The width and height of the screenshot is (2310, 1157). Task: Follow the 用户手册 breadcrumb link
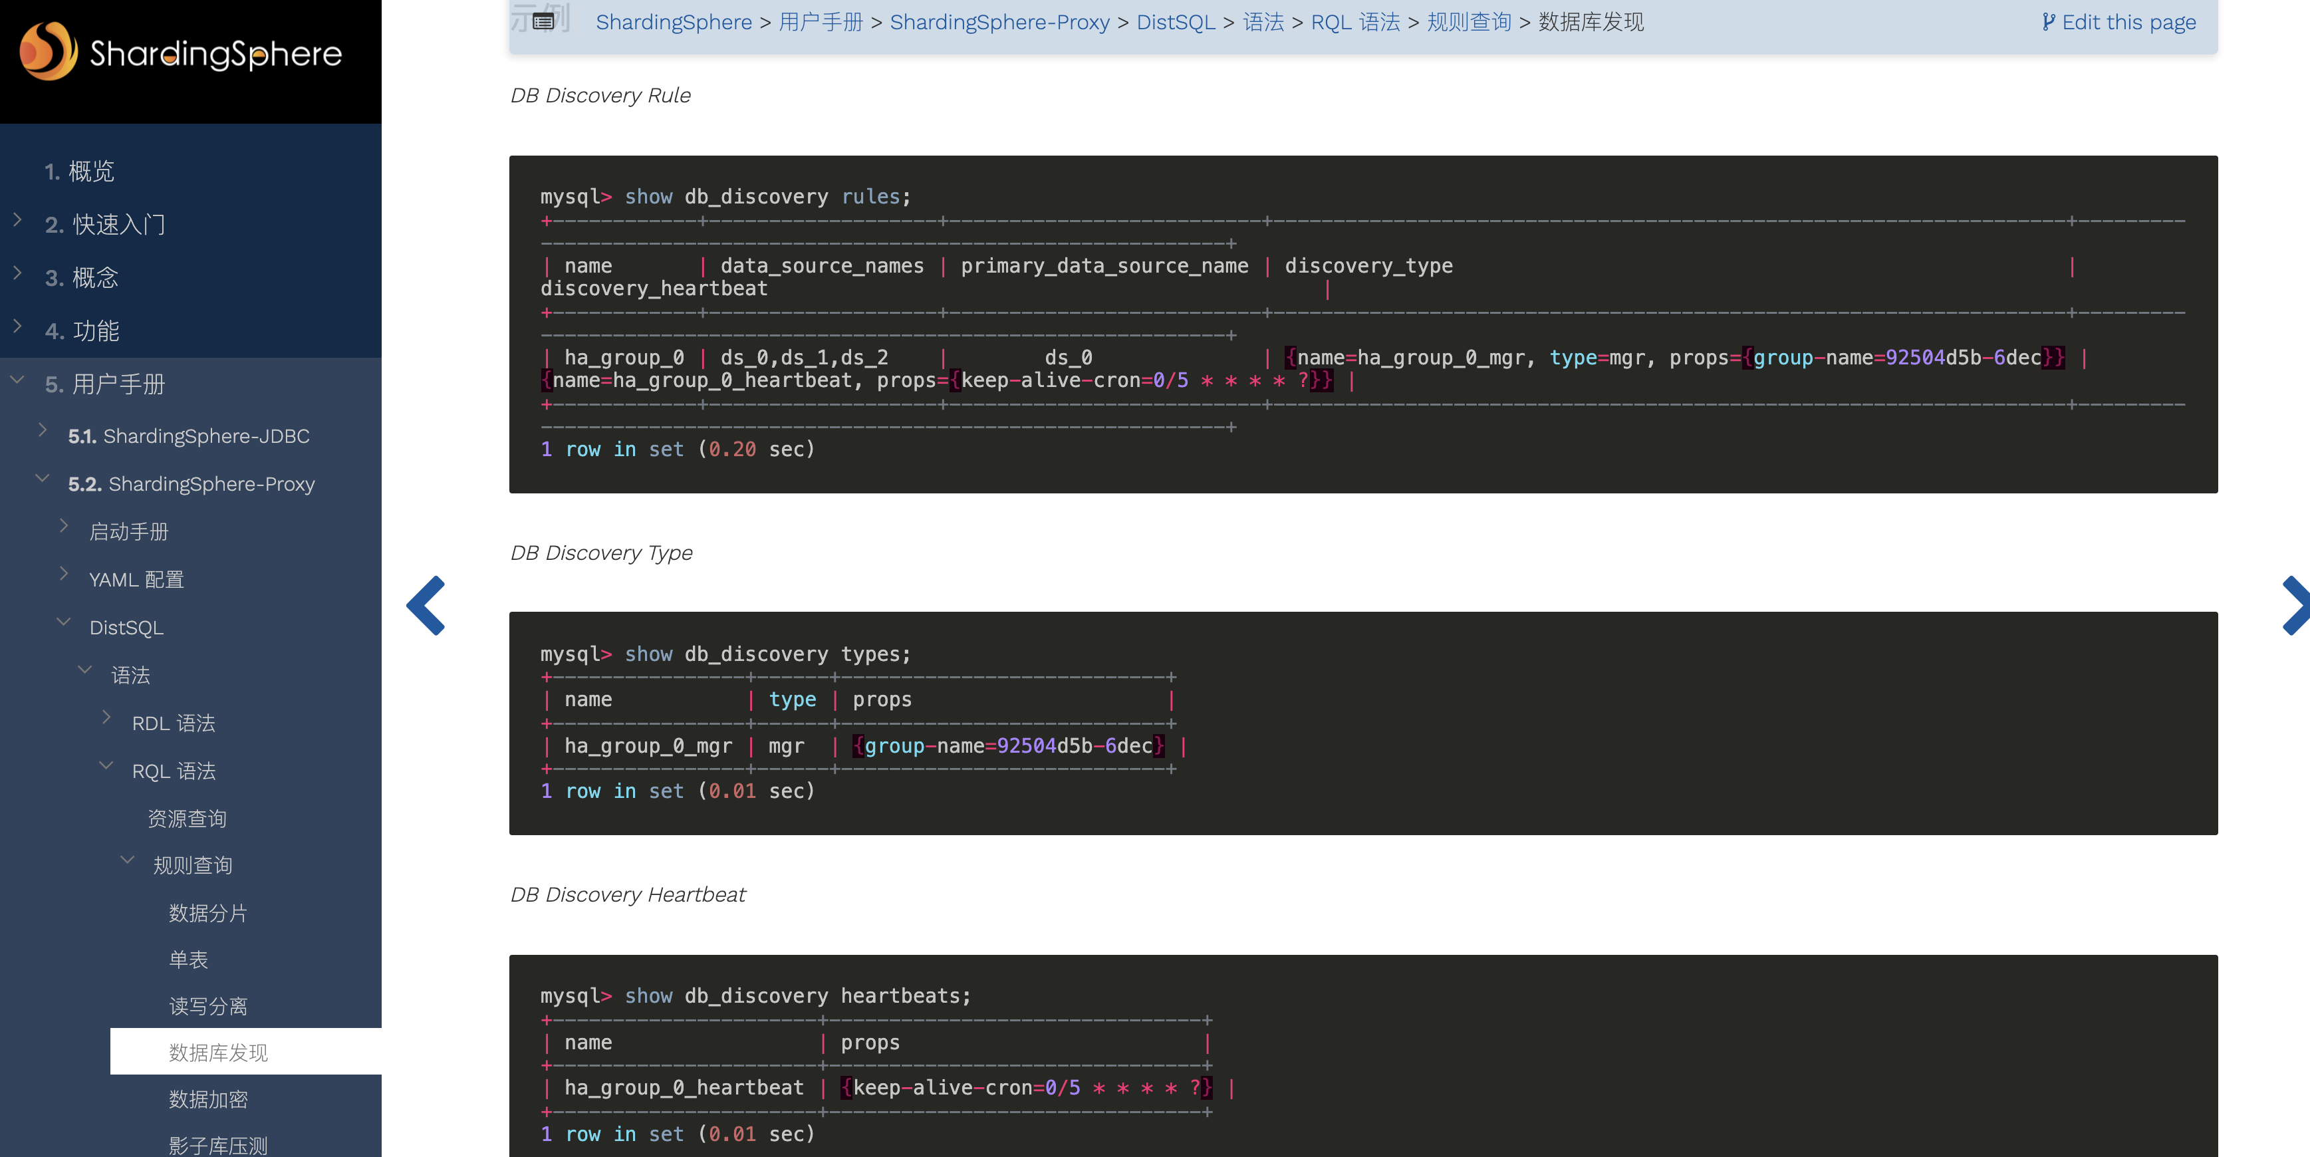[x=821, y=23]
